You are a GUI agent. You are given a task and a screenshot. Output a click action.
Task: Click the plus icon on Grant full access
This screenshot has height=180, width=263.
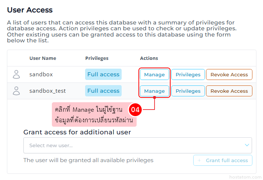[x=199, y=160]
